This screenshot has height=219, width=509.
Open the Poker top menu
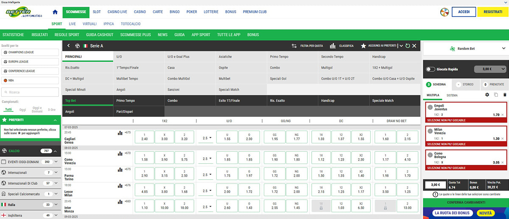pyautogui.click(x=192, y=12)
